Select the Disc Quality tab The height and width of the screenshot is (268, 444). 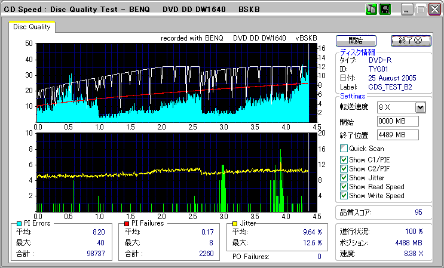32,27
